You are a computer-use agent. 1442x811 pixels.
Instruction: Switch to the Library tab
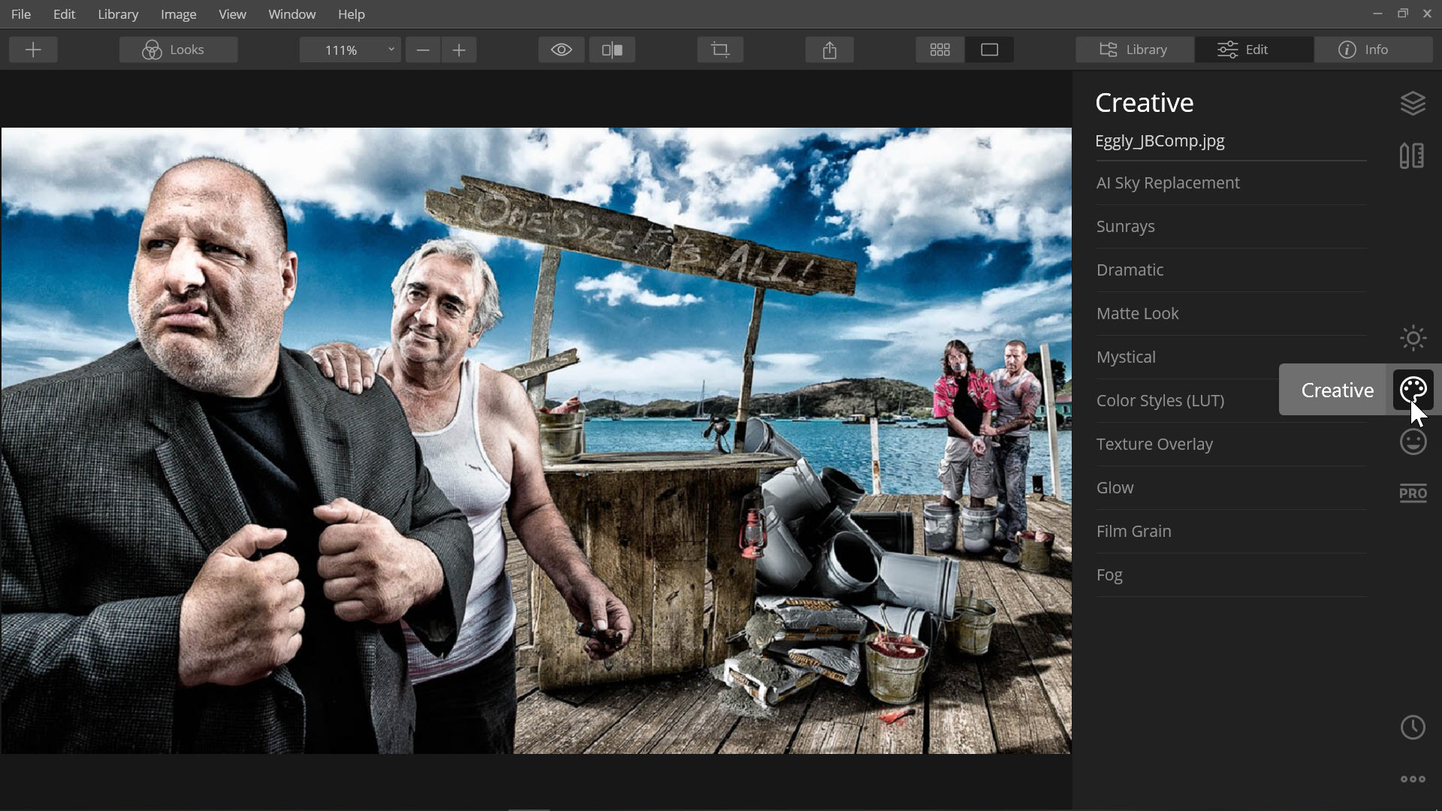[x=1134, y=50]
